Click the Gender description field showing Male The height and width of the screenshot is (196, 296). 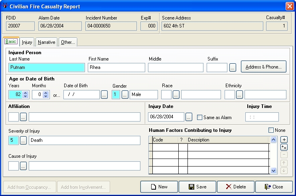click(x=144, y=94)
